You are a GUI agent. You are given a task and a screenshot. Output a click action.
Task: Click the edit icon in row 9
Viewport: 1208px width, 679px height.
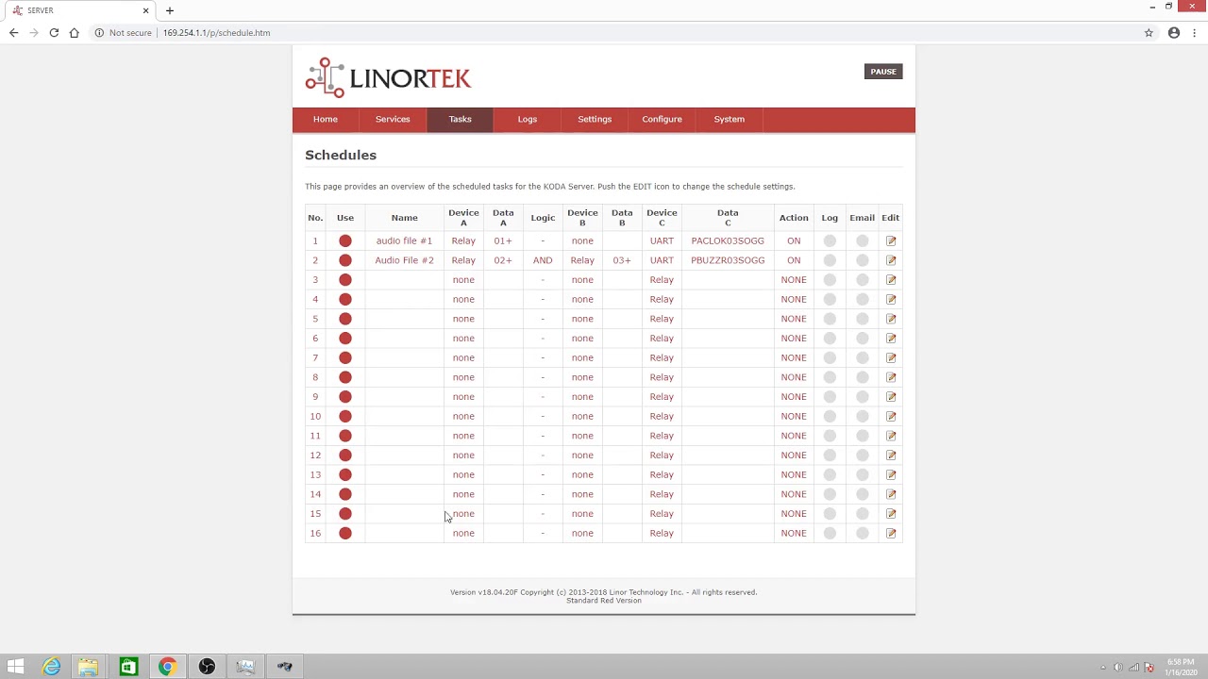point(891,397)
